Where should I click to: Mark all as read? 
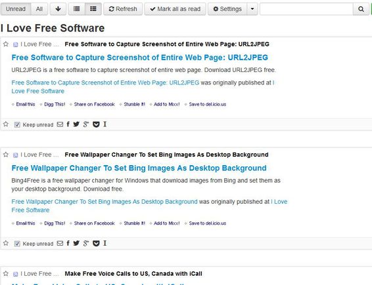[x=175, y=9]
